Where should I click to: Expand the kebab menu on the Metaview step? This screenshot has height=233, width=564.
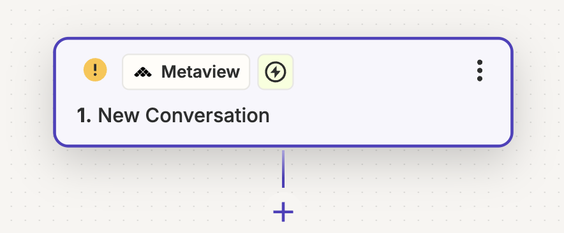pos(480,71)
